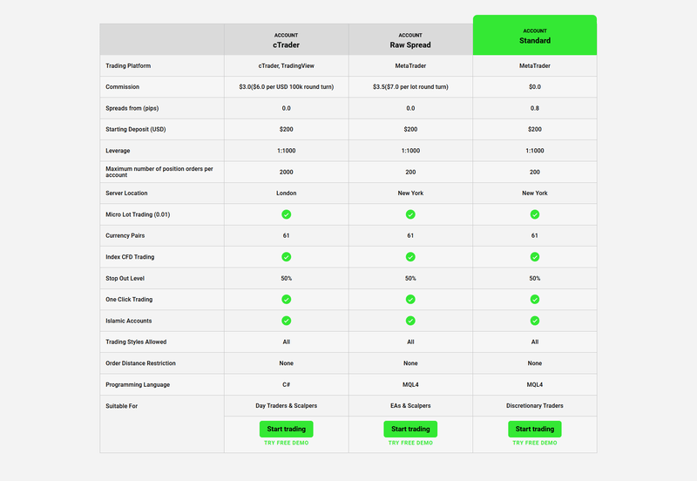Image resolution: width=697 pixels, height=481 pixels.
Task: Open TRY FREE DEMO link for Raw Spread
Action: pos(410,443)
